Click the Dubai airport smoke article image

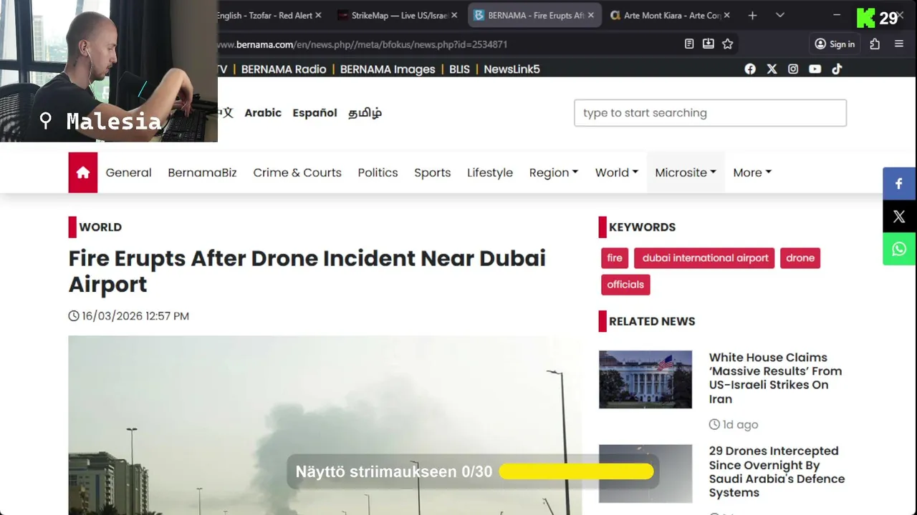325,426
